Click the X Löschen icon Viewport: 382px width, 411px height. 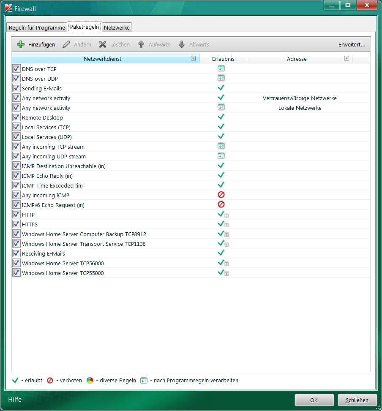tap(103, 44)
